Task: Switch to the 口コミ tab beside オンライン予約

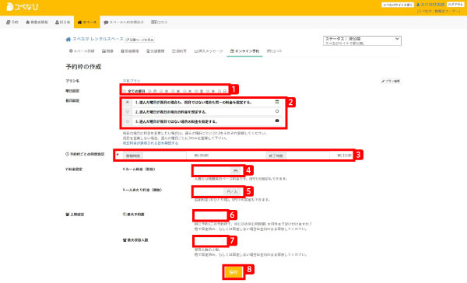Action: click(274, 51)
